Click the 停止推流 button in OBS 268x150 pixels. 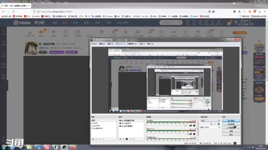[x=231, y=121]
